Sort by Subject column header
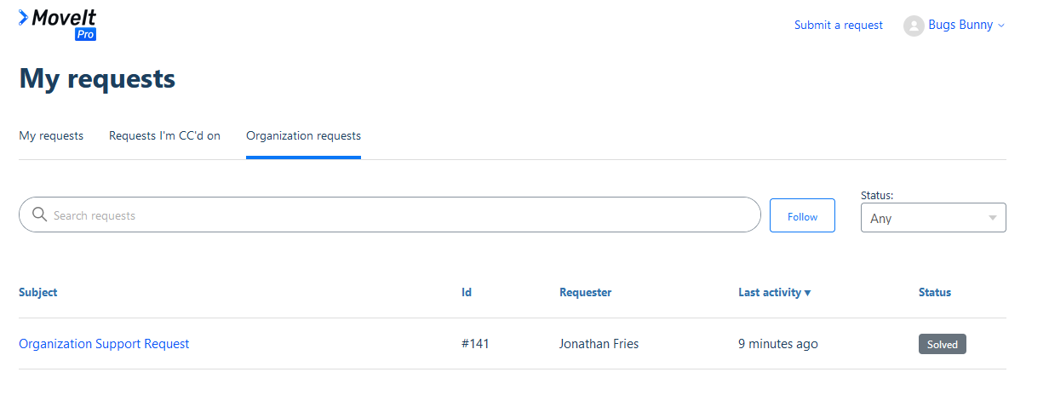1049x418 pixels. click(x=38, y=292)
